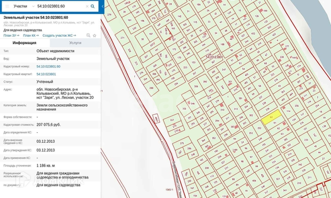Select the yellow highlighted parcel on map

(x=272, y=116)
